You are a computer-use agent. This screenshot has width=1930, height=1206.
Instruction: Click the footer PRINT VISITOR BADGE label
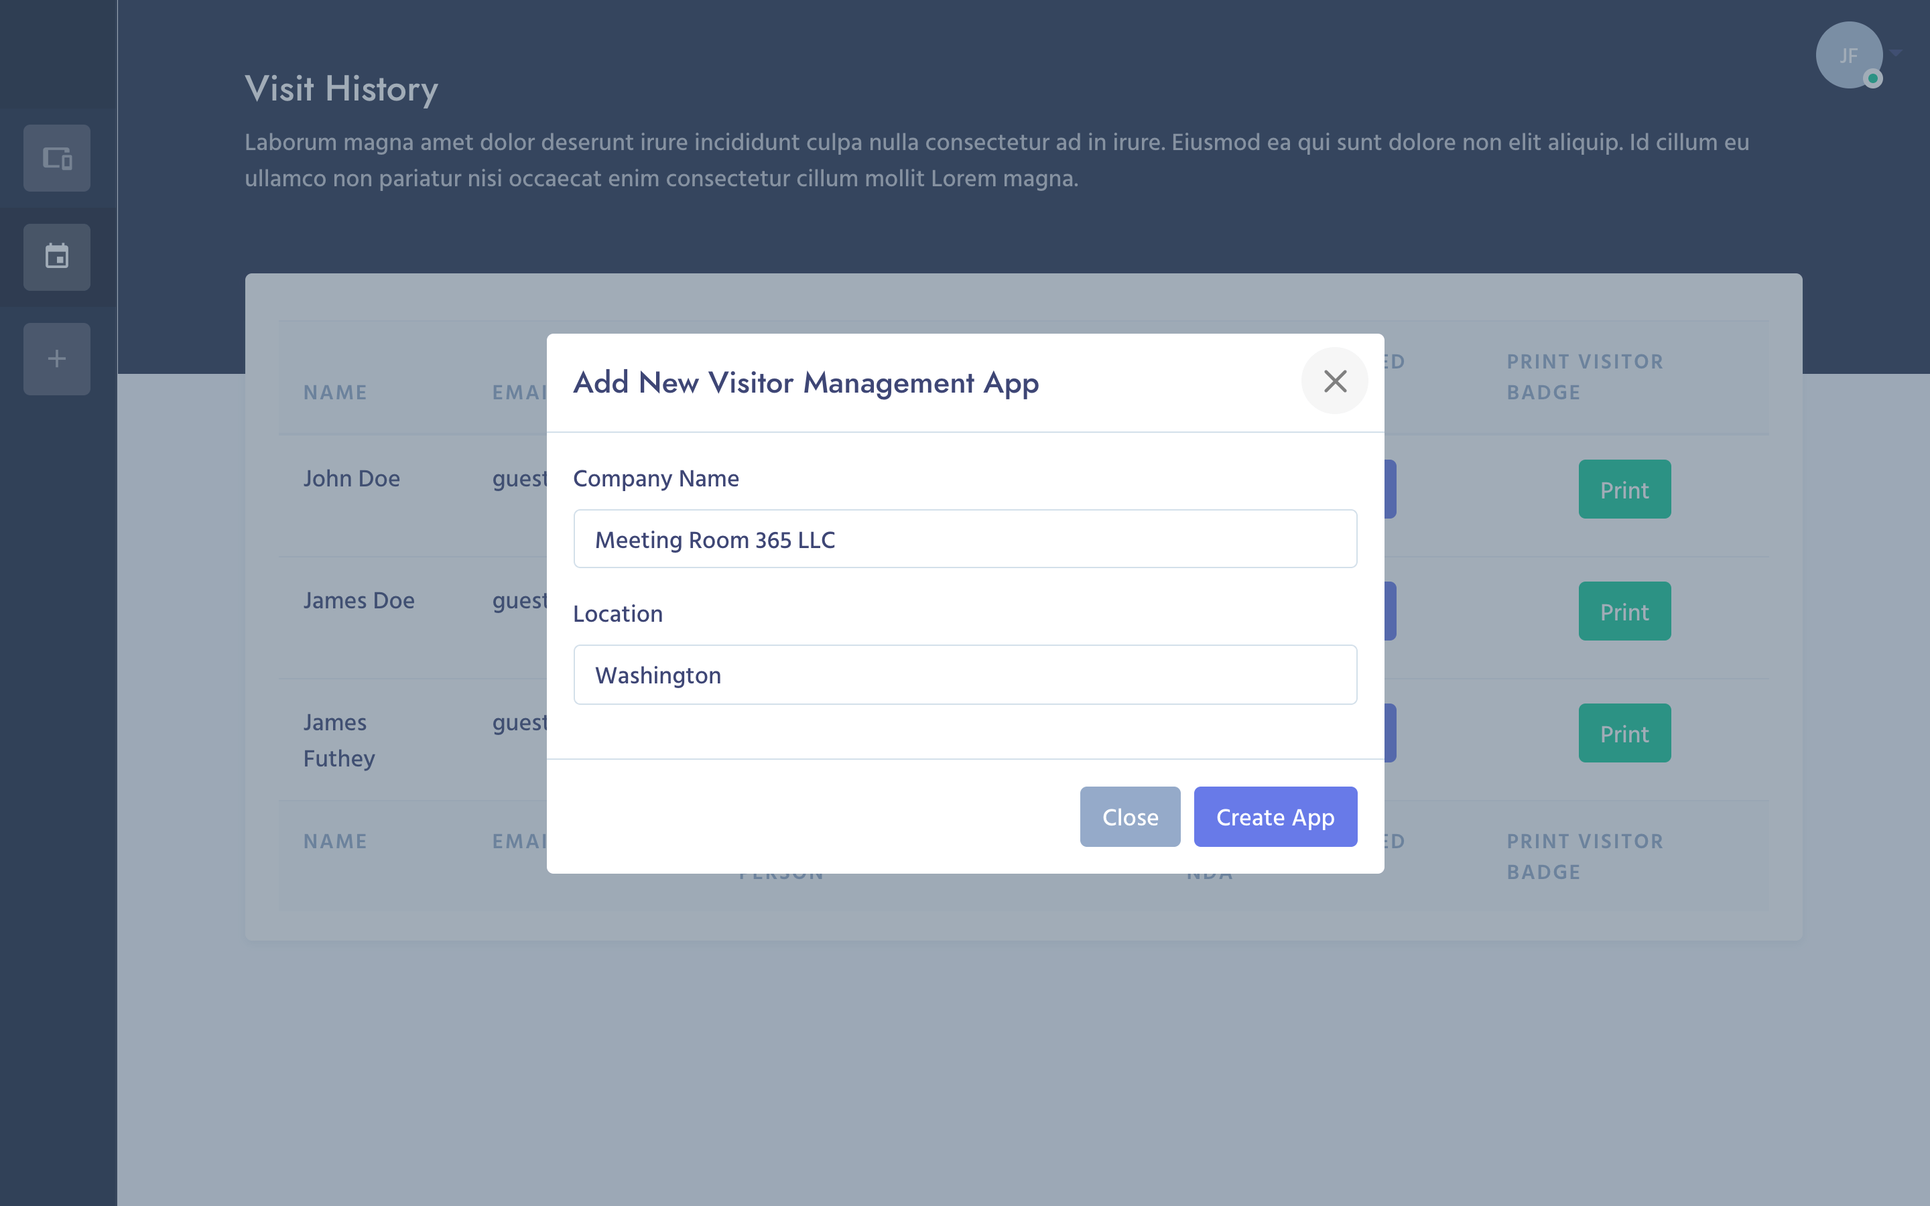tap(1585, 857)
